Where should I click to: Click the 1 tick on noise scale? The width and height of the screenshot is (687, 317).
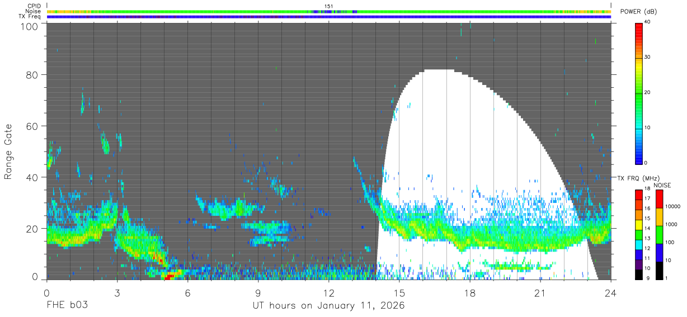pyautogui.click(x=666, y=278)
